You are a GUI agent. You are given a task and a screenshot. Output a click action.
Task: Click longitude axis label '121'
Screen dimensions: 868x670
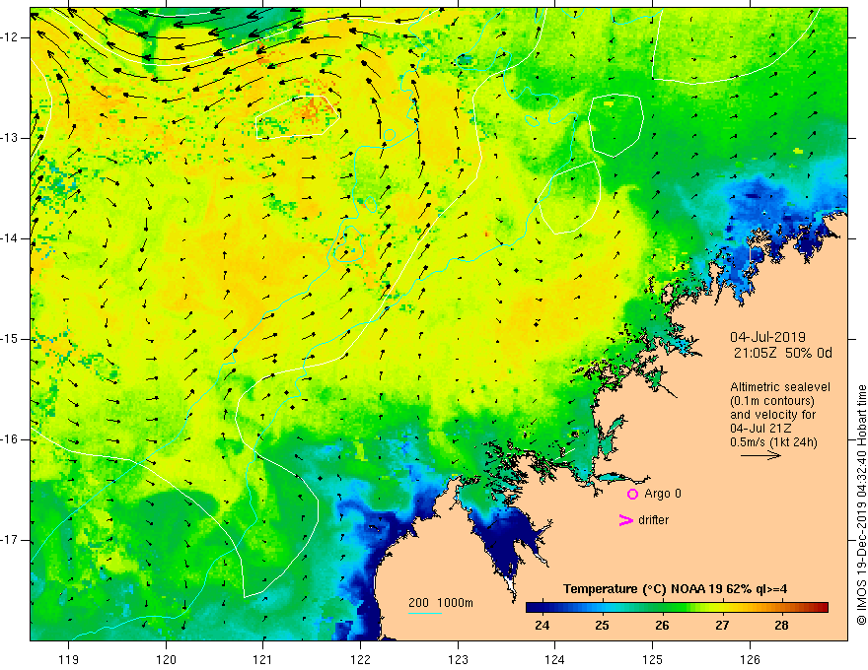263,659
